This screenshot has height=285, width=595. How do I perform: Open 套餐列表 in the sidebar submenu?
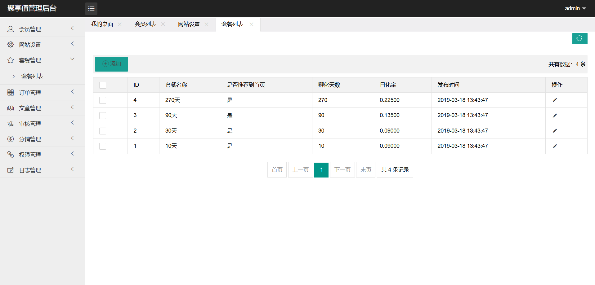point(32,76)
